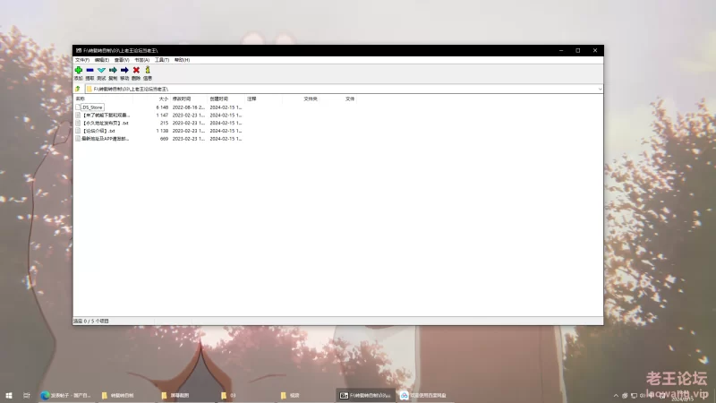Open the 帮助(H) menu
Image resolution: width=716 pixels, height=403 pixels.
pyautogui.click(x=182, y=60)
